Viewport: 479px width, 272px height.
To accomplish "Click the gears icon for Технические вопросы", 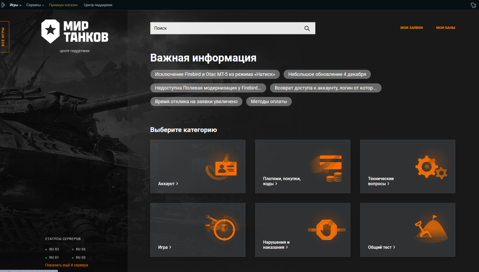I will 430,167.
